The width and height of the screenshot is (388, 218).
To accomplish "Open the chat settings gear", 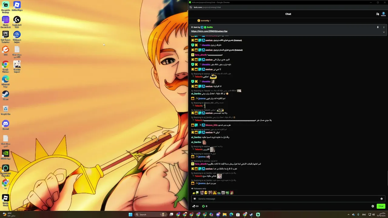I will click(373, 206).
